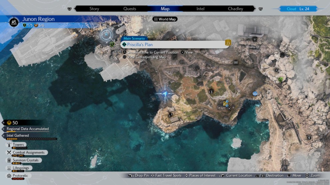Select the Chadley tab
The image size is (330, 185).
pyautogui.click(x=235, y=9)
